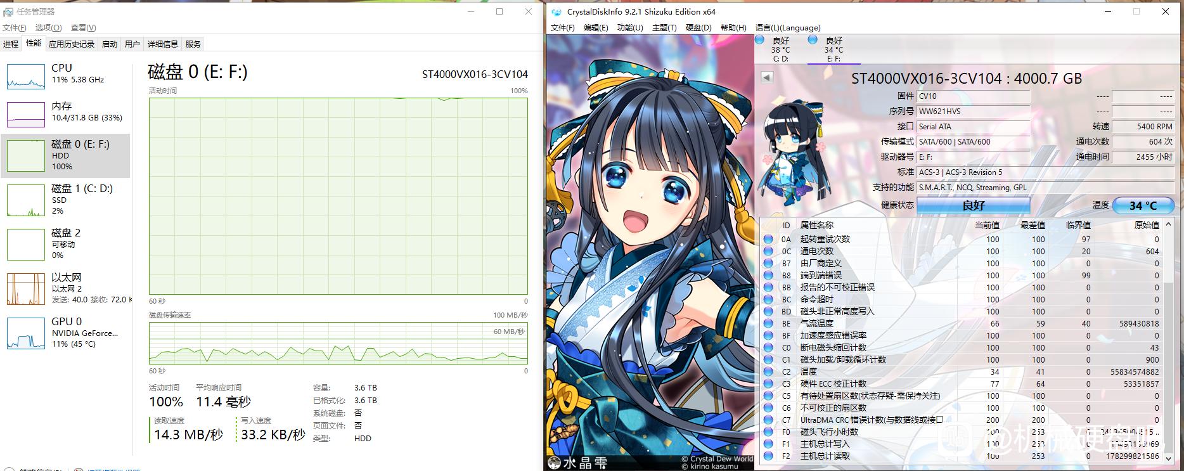Image resolution: width=1184 pixels, height=471 pixels.
Task: Switch to the 用户 tab
Action: pos(132,44)
